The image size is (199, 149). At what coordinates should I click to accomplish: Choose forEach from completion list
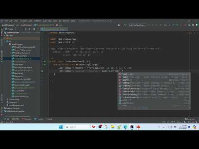tap(154, 86)
